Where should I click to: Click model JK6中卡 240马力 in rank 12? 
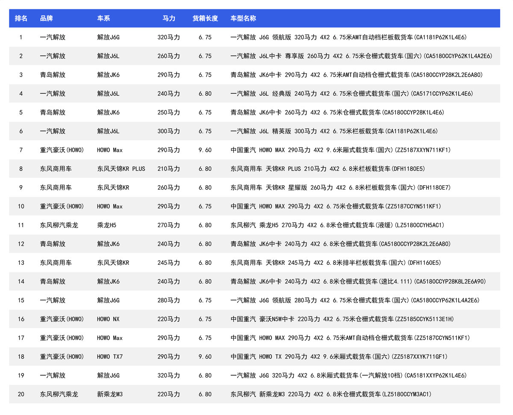pos(341,244)
